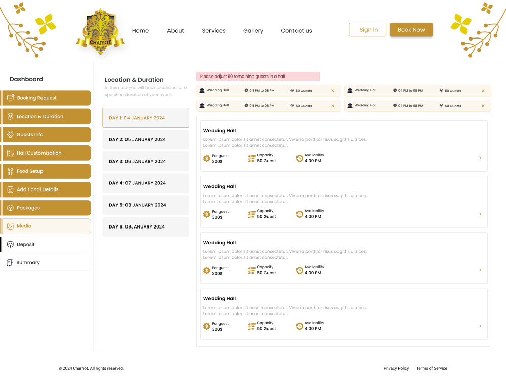The width and height of the screenshot is (506, 380).
Task: Select Day 2: 05 January 2024 tab
Action: [146, 140]
